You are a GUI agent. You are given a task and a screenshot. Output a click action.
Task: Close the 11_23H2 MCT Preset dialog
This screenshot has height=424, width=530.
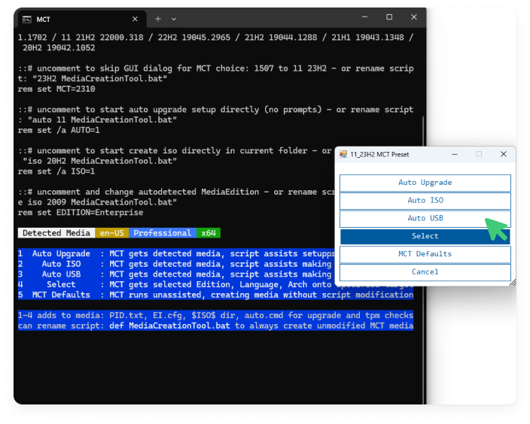pos(504,154)
